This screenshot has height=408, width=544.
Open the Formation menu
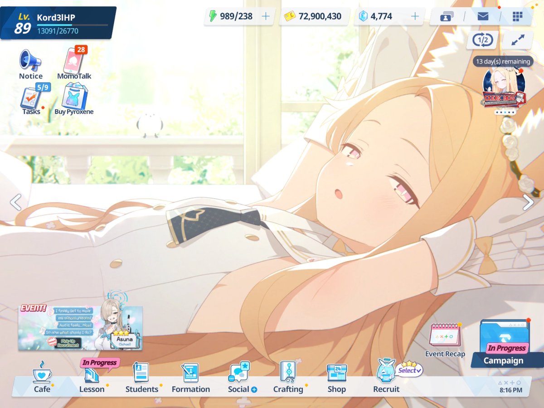pyautogui.click(x=191, y=379)
